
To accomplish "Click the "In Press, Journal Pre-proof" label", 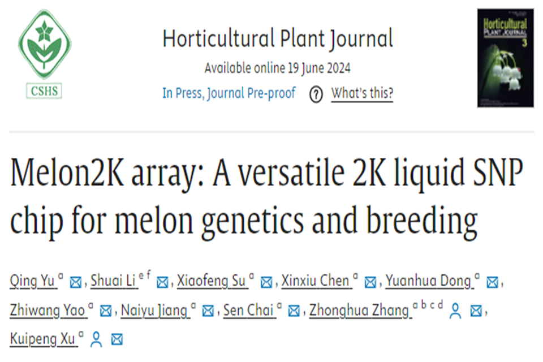I will pos(229,93).
